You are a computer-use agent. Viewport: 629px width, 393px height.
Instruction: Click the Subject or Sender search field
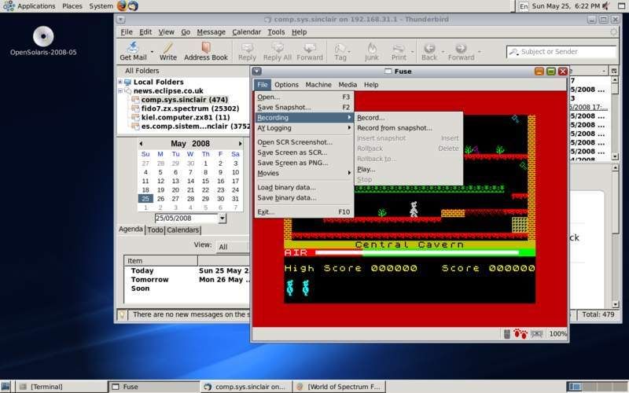click(x=561, y=52)
